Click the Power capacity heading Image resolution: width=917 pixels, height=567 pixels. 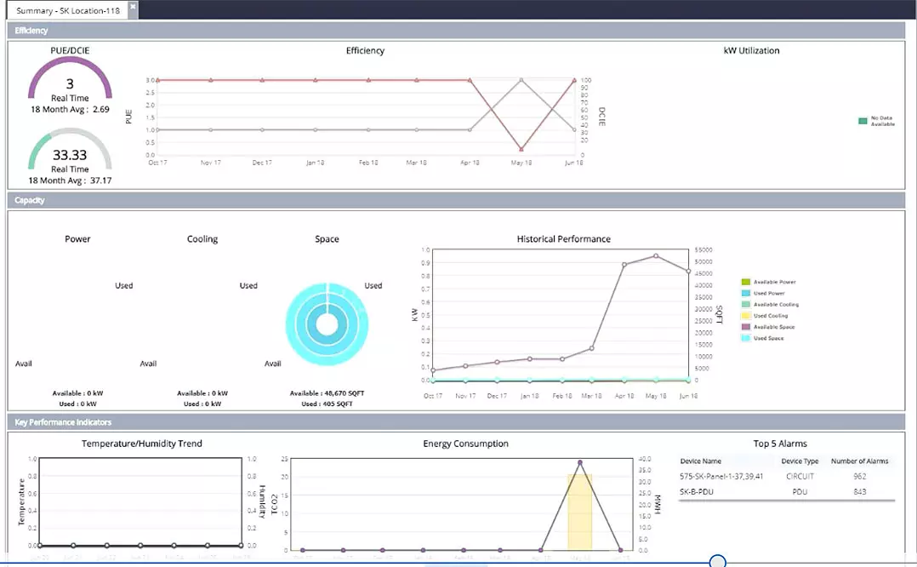(77, 238)
